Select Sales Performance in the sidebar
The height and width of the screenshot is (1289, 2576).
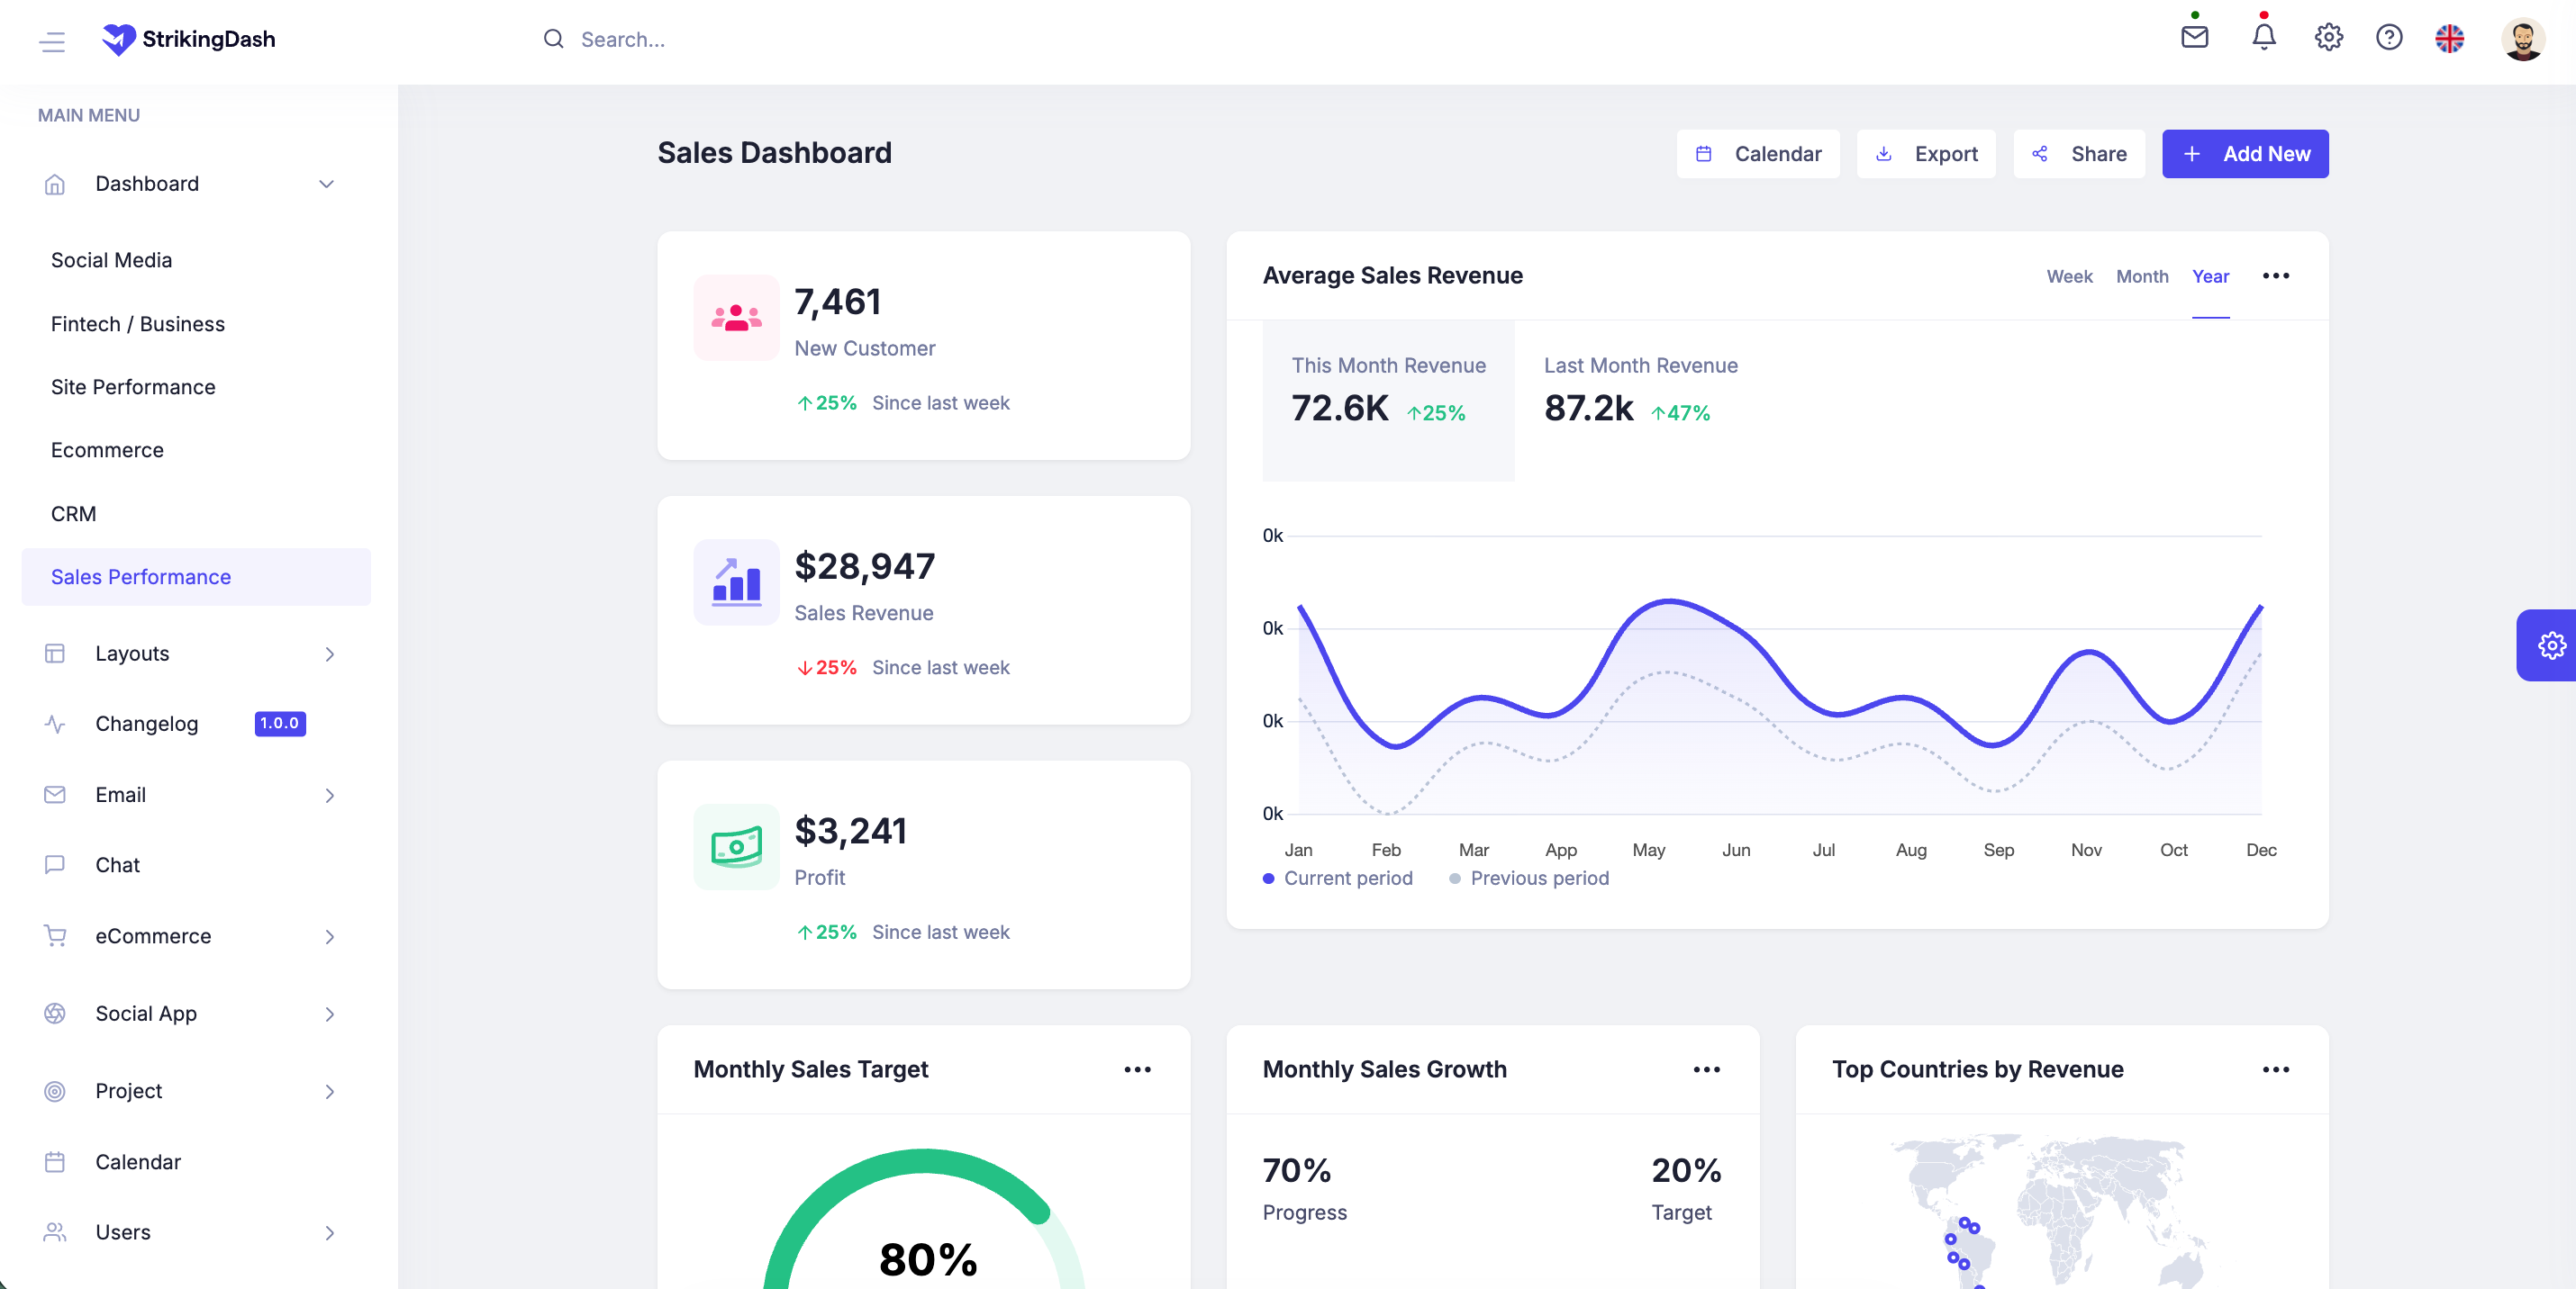tap(140, 577)
